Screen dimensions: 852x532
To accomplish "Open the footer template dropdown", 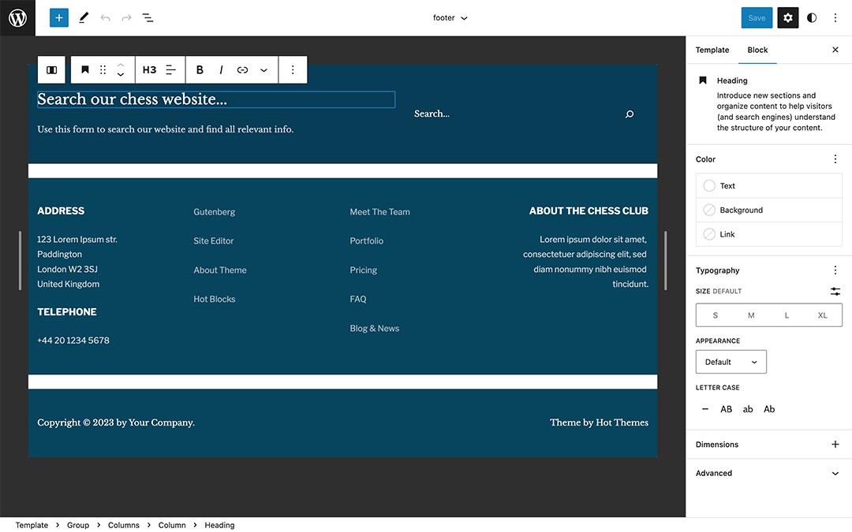I will click(x=450, y=17).
